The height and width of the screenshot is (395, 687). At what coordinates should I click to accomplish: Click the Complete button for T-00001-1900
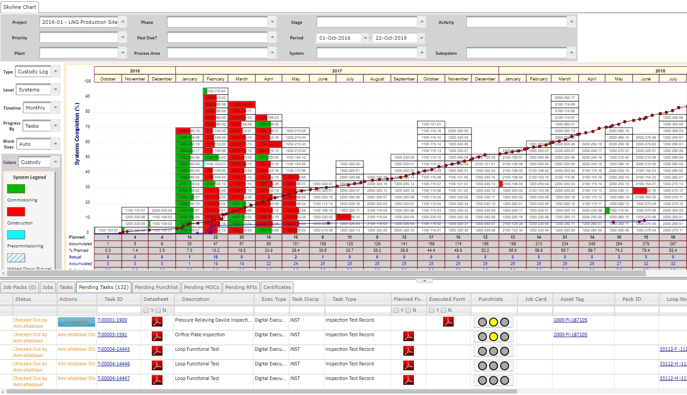click(x=77, y=322)
